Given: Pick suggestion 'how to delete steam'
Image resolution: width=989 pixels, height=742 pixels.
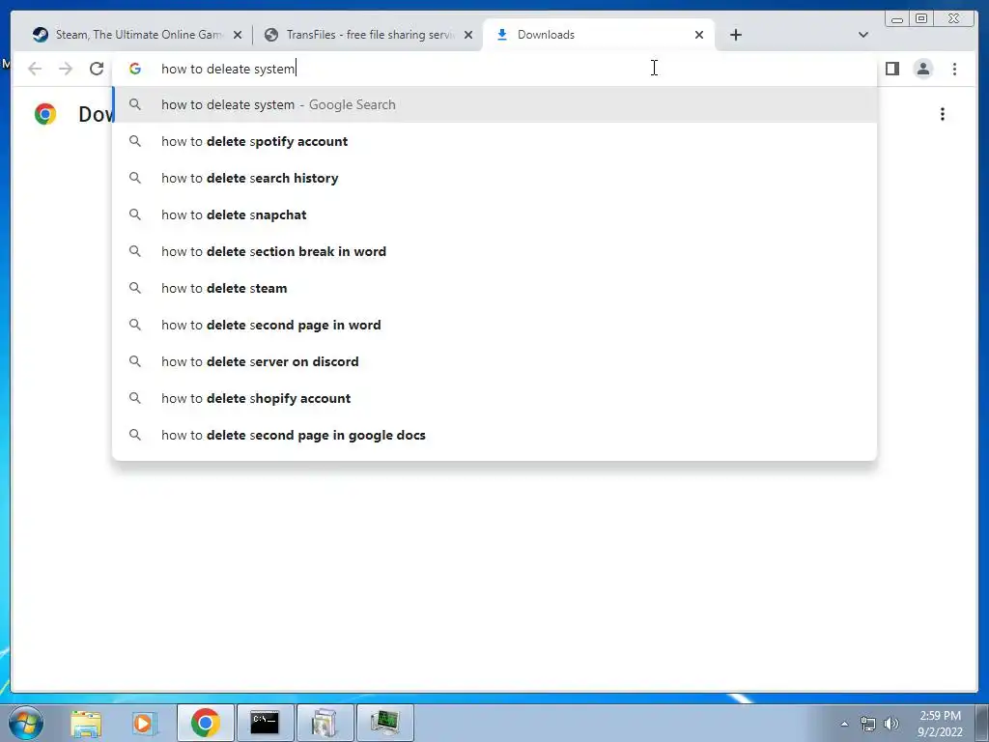Looking at the screenshot, I should point(494,288).
